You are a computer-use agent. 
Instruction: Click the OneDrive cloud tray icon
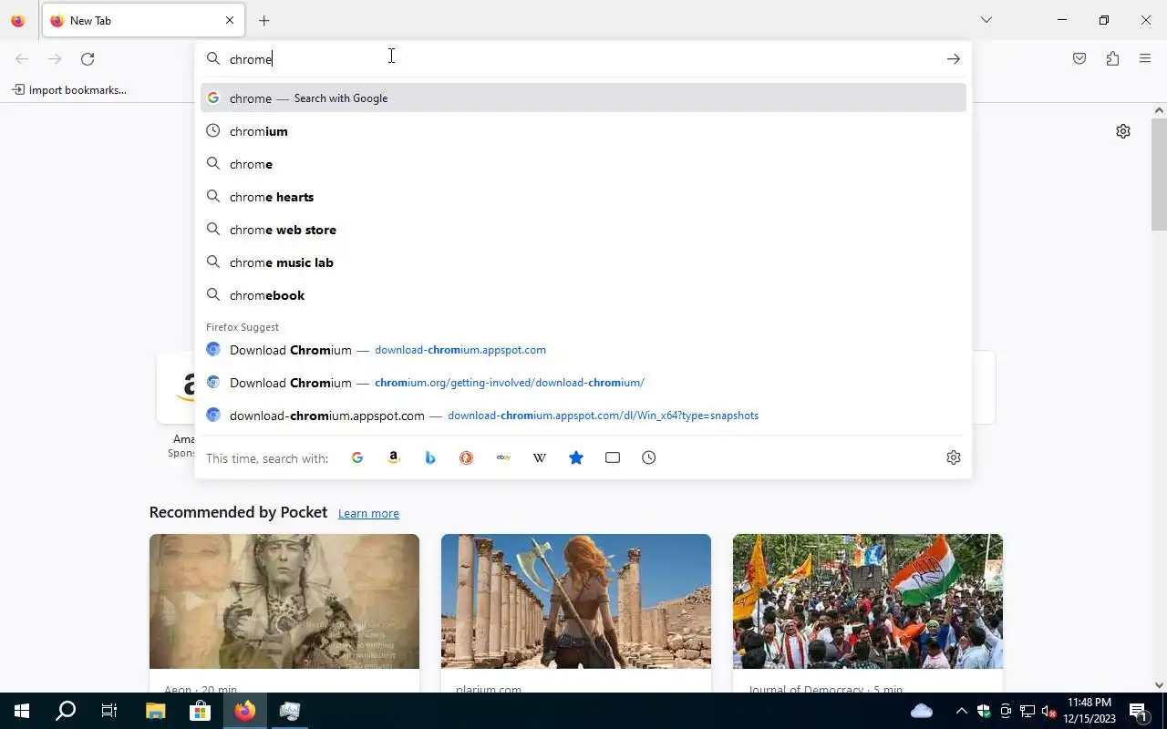pos(922,711)
